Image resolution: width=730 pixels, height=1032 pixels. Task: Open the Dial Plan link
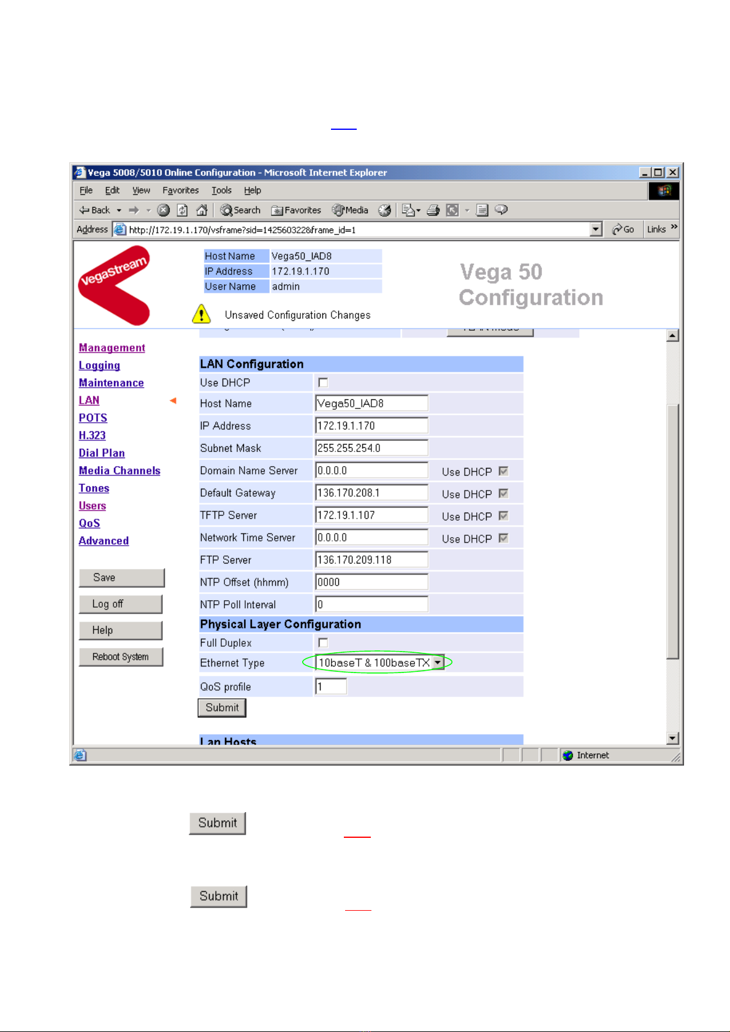[102, 453]
